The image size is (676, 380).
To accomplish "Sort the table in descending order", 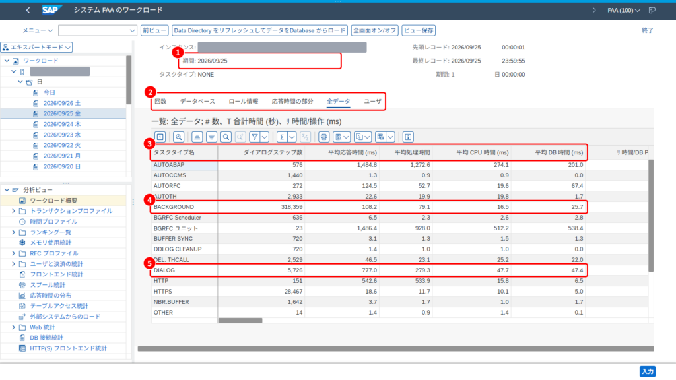I will click(x=211, y=137).
